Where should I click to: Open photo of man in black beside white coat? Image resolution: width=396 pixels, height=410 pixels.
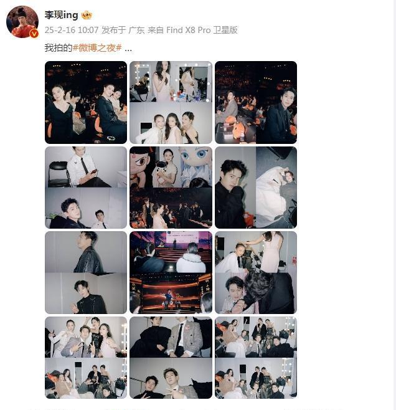pyautogui.click(x=256, y=188)
